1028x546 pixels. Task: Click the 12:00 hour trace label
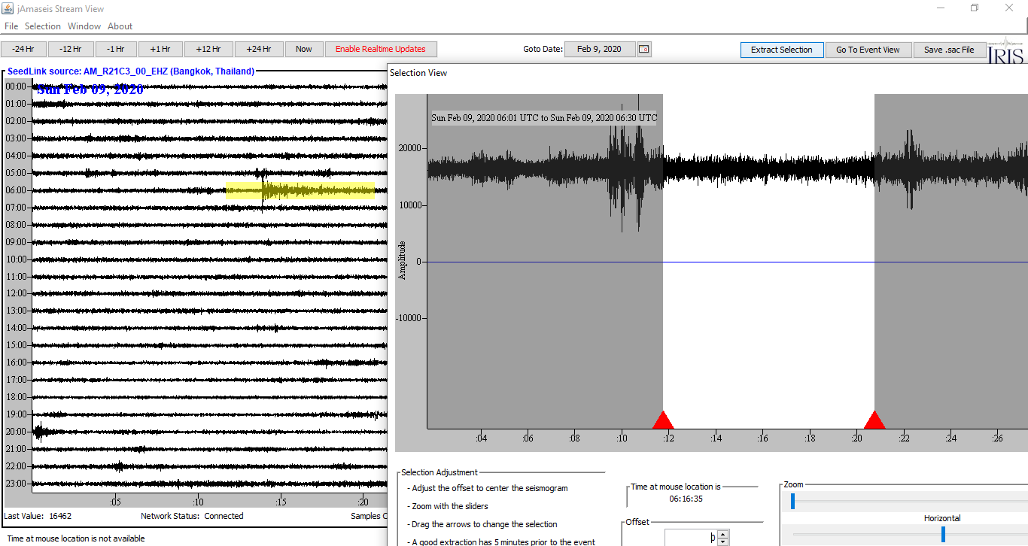[x=16, y=293]
